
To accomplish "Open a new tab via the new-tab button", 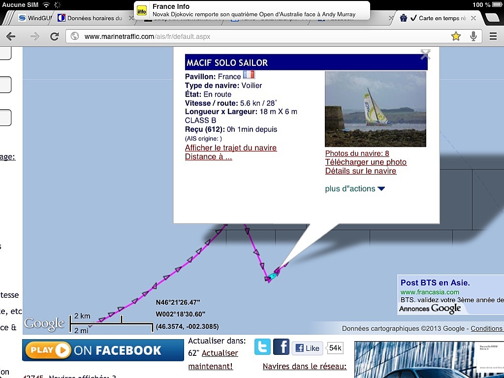I will tap(492, 18).
